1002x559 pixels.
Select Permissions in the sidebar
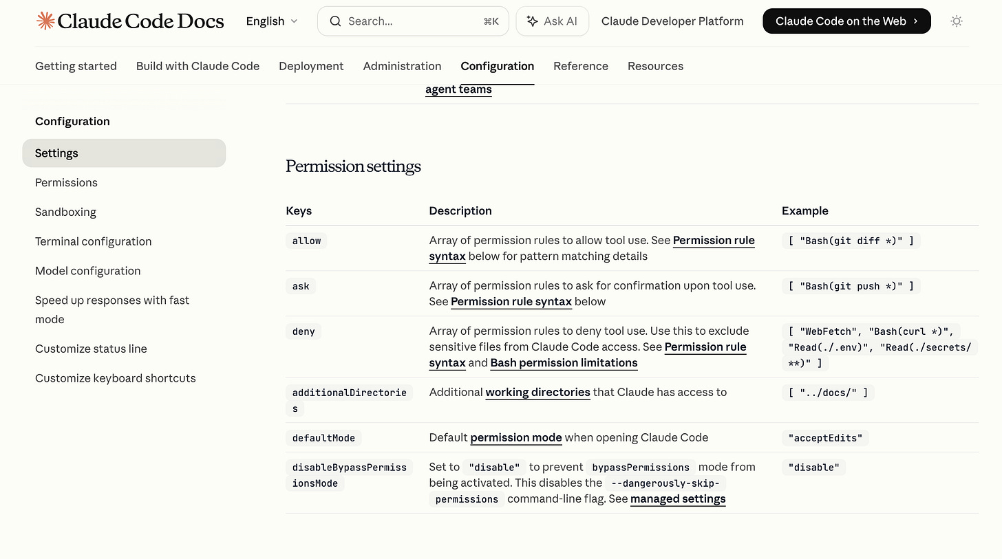point(66,182)
